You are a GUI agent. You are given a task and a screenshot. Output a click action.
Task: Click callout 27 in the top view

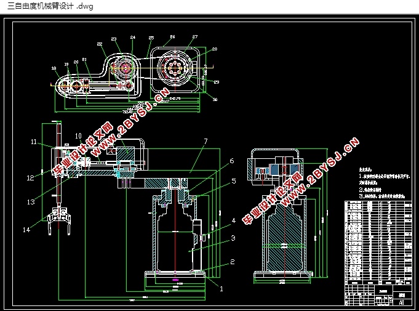point(195,36)
